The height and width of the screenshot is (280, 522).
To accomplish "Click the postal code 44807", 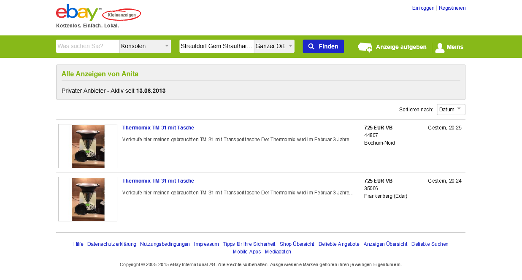I will pyautogui.click(x=371, y=135).
